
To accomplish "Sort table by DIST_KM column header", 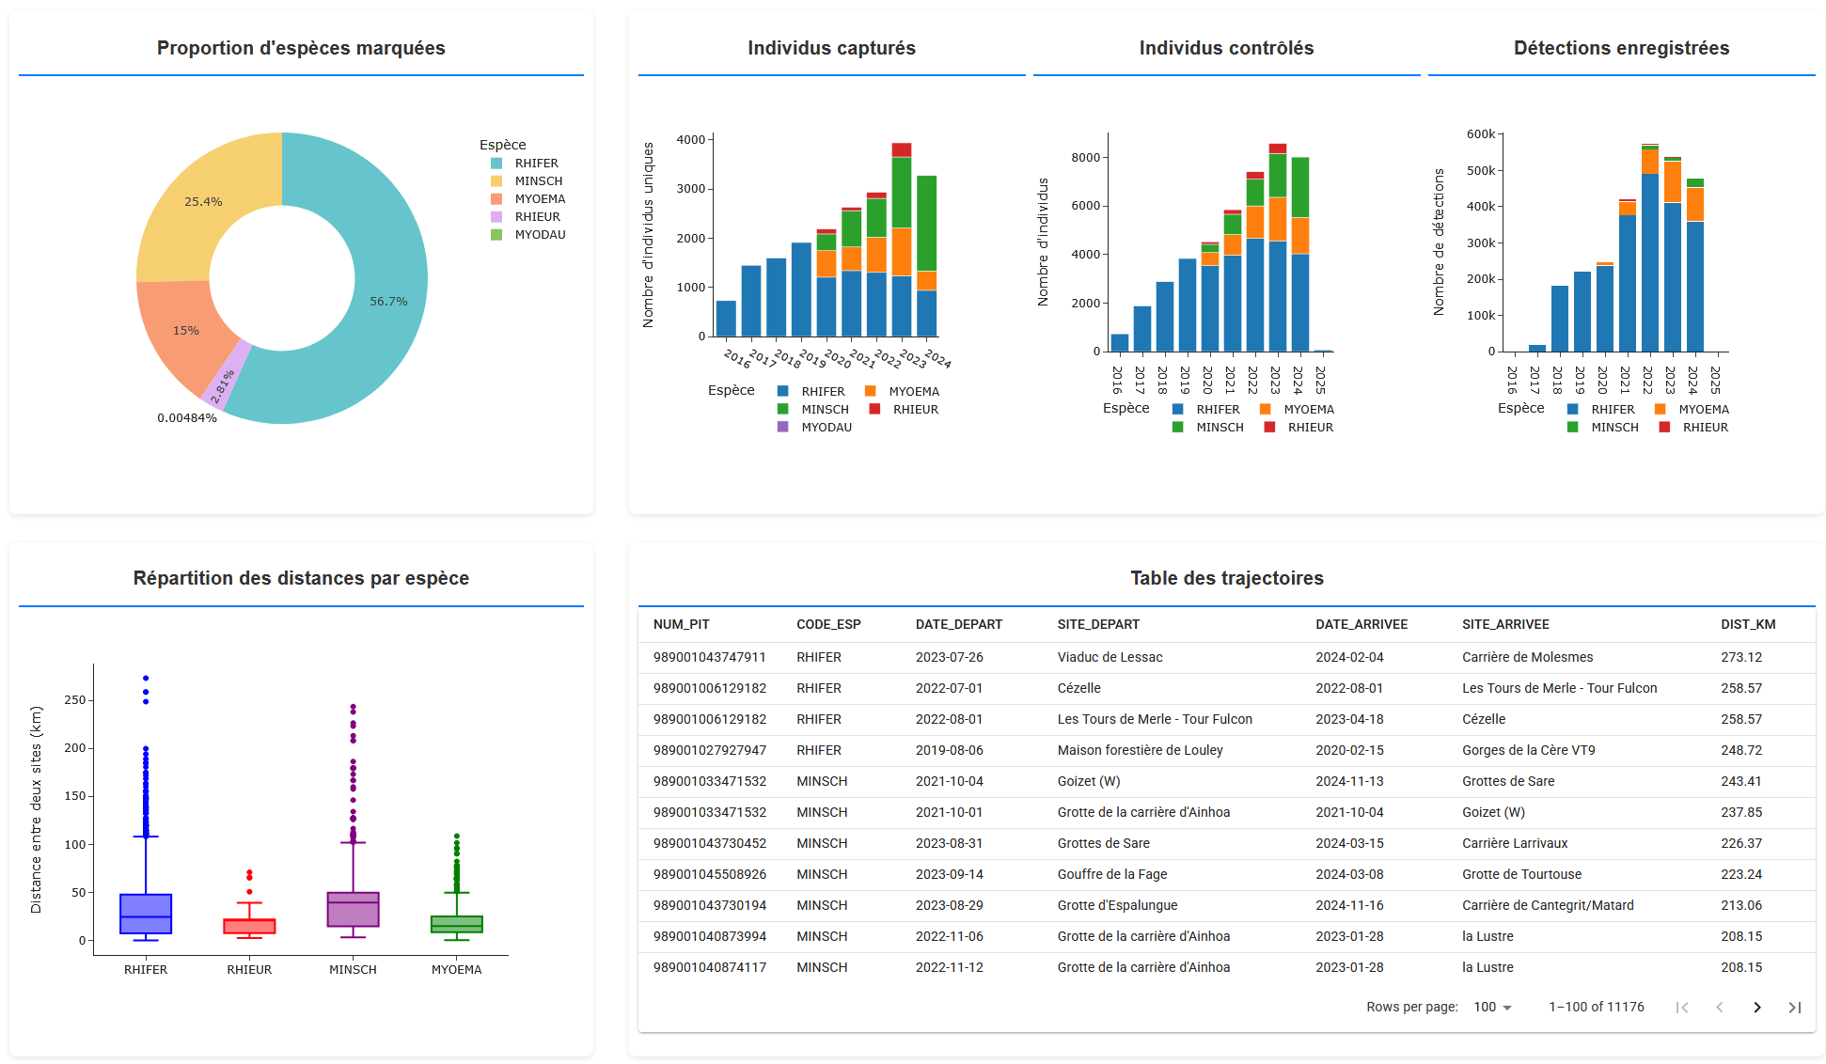I will (1747, 624).
